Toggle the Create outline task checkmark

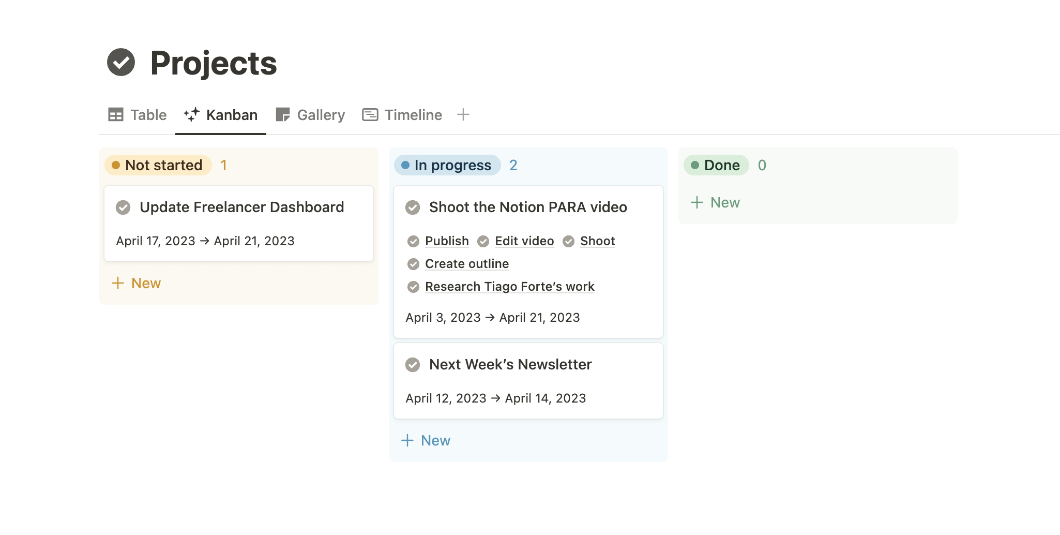point(413,264)
